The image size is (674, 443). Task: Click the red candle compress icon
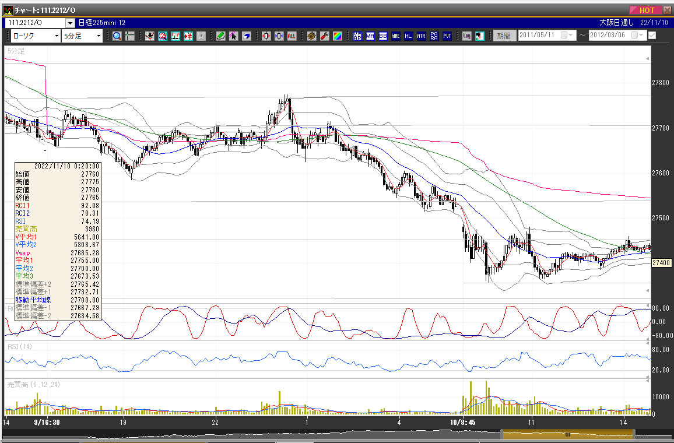click(266, 36)
